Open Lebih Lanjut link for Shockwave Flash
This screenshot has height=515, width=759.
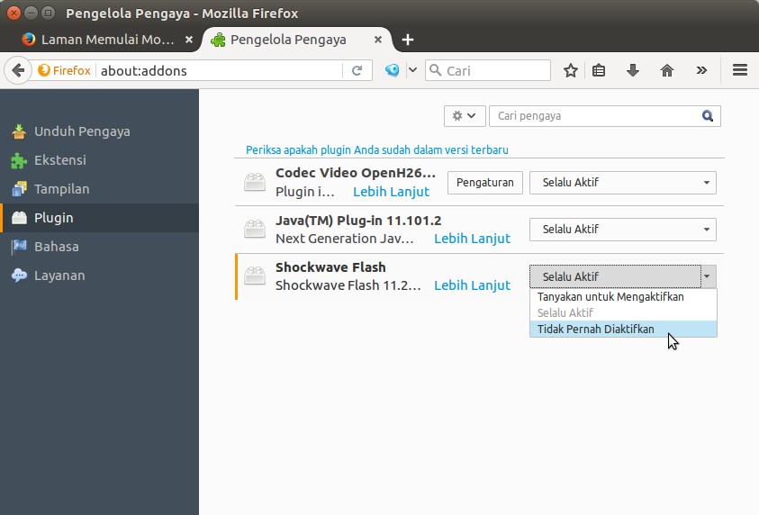pyautogui.click(x=472, y=285)
